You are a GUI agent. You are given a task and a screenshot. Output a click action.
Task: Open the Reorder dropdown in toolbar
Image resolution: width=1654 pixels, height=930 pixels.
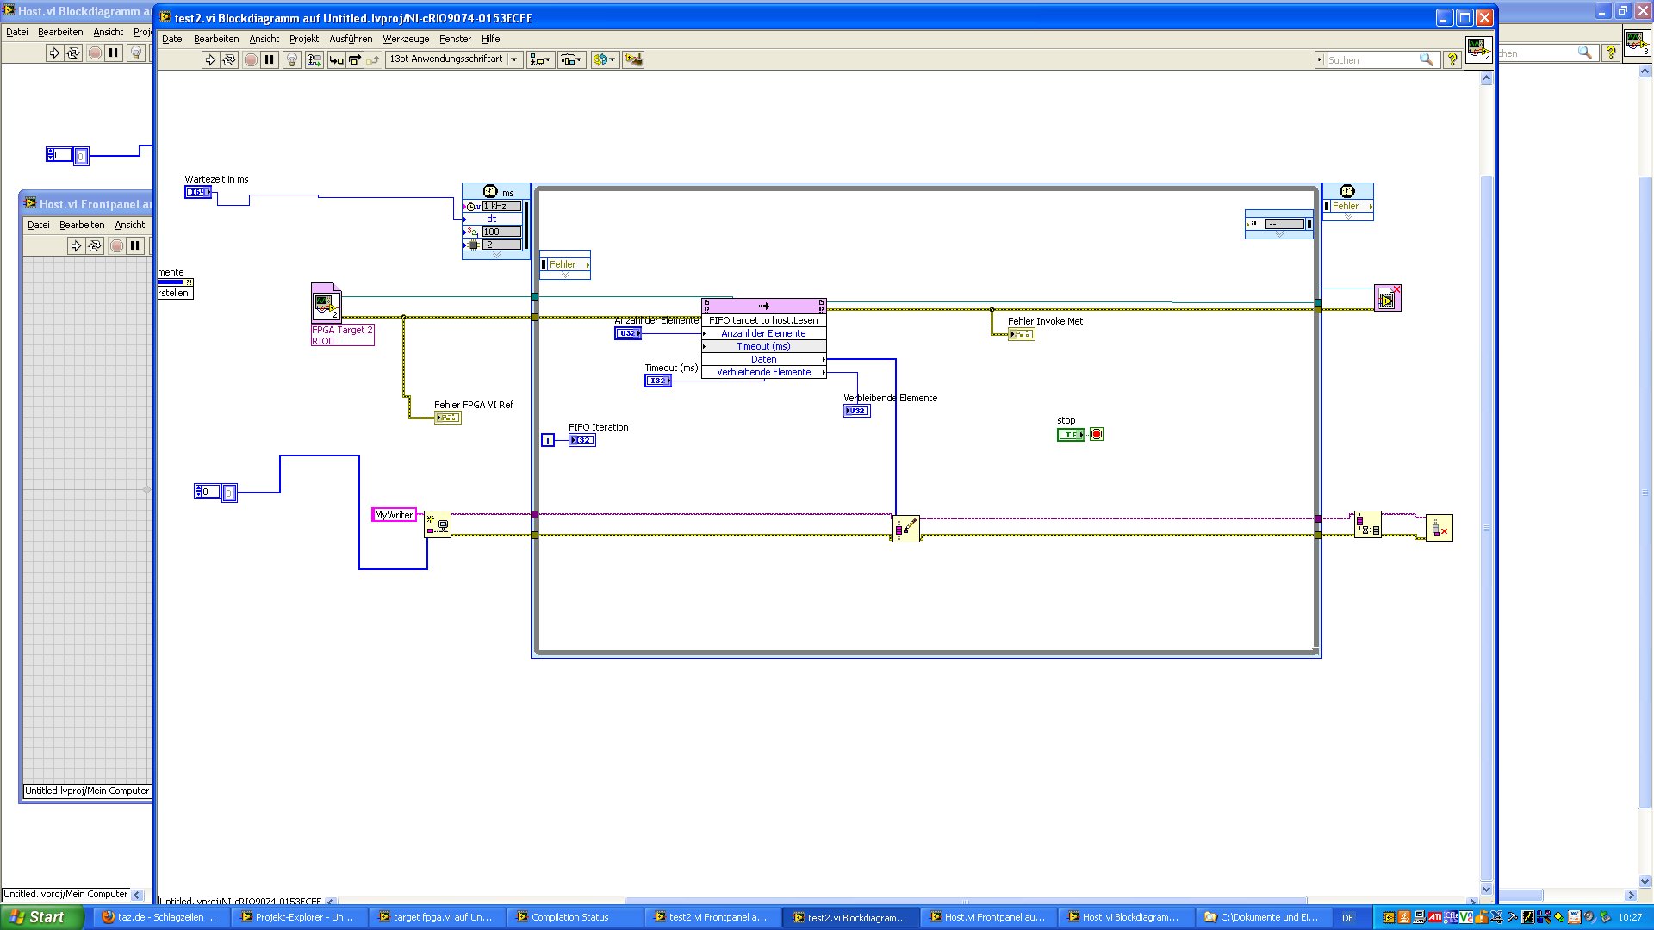click(x=604, y=59)
